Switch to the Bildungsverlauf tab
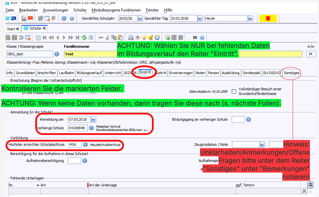This screenshot has width=319, height=197. point(89,73)
